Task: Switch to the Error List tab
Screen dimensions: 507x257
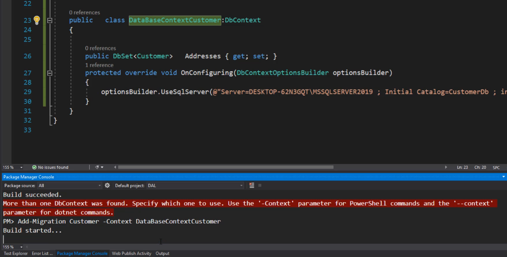Action: 42,254
